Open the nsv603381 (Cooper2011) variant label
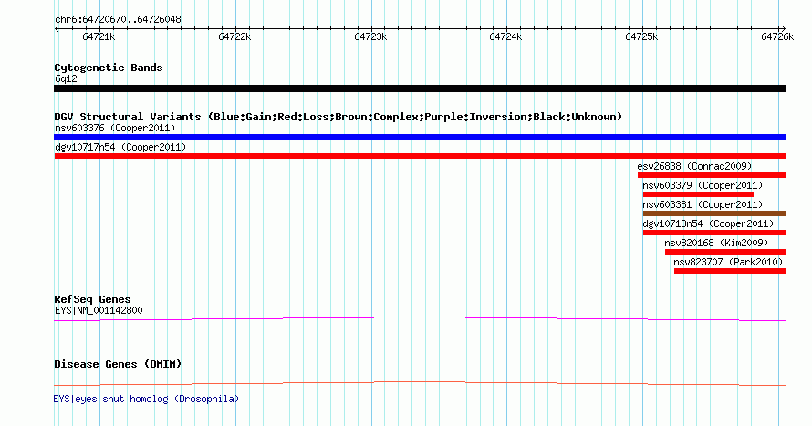 pyautogui.click(x=703, y=204)
